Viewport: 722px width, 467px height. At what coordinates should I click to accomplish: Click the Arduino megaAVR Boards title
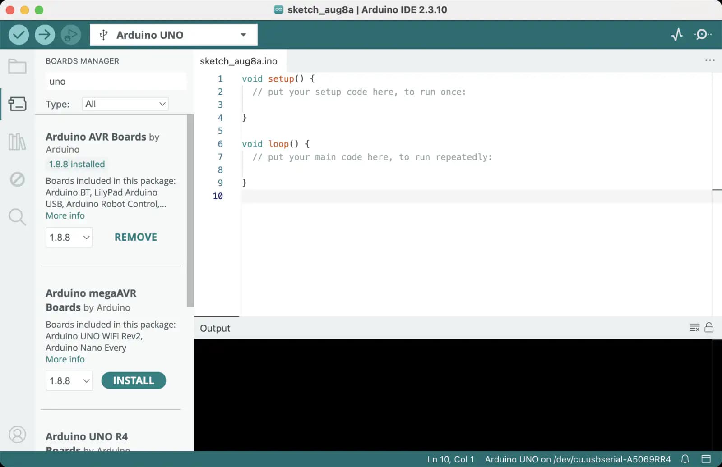pyautogui.click(x=91, y=300)
